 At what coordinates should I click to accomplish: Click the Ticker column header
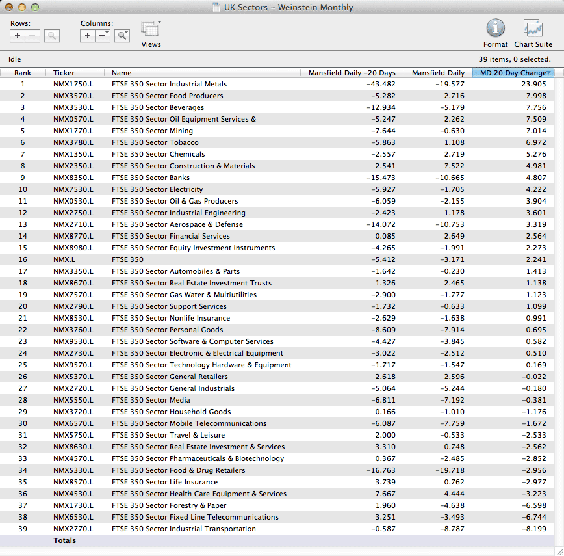pyautogui.click(x=64, y=73)
